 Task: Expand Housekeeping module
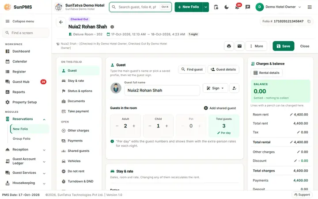44,184
